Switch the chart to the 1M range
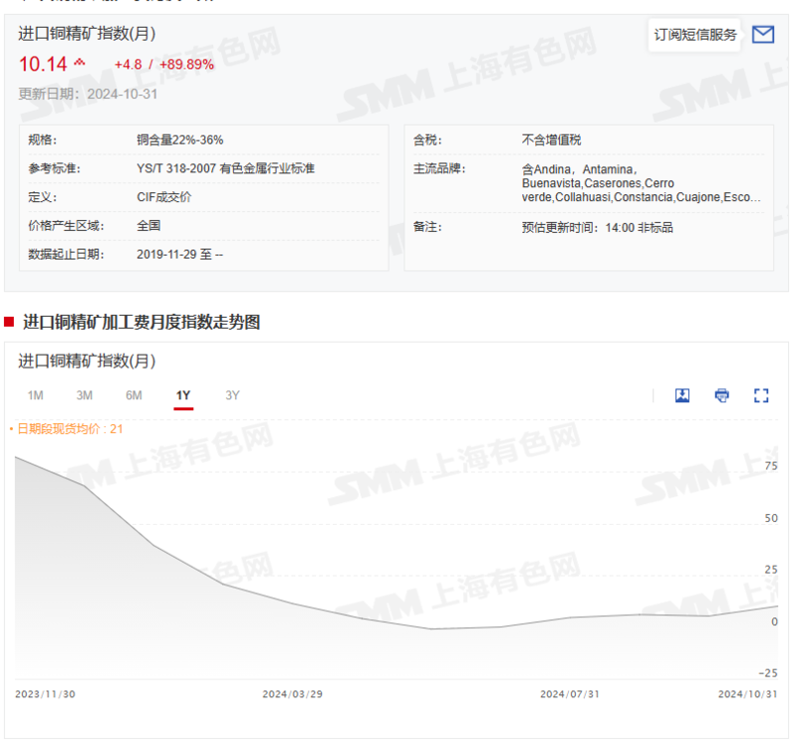Screen dimensions: 797x740 [35, 395]
